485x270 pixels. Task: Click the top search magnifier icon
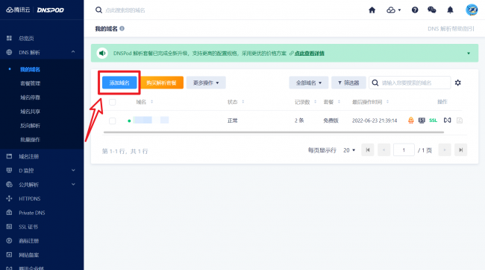[98, 10]
